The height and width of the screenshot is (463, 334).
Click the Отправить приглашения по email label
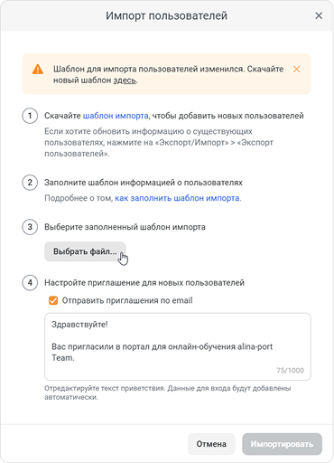click(127, 300)
